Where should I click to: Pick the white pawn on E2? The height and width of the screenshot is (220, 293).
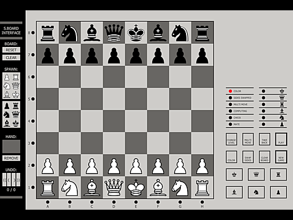tap(136, 166)
